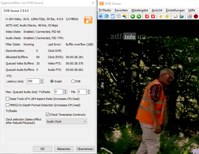Decrease File max queued audio value
The width and height of the screenshot is (199, 154).
pyautogui.click(x=89, y=93)
